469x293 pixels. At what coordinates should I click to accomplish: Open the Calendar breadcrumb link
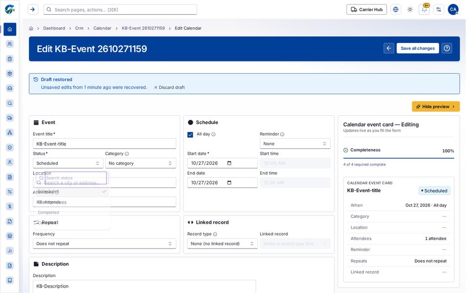[102, 28]
